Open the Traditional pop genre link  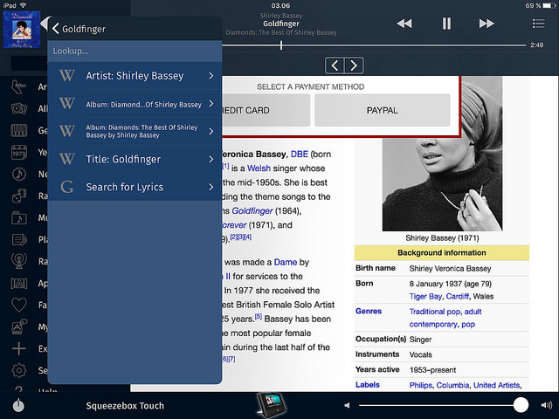pos(435,312)
